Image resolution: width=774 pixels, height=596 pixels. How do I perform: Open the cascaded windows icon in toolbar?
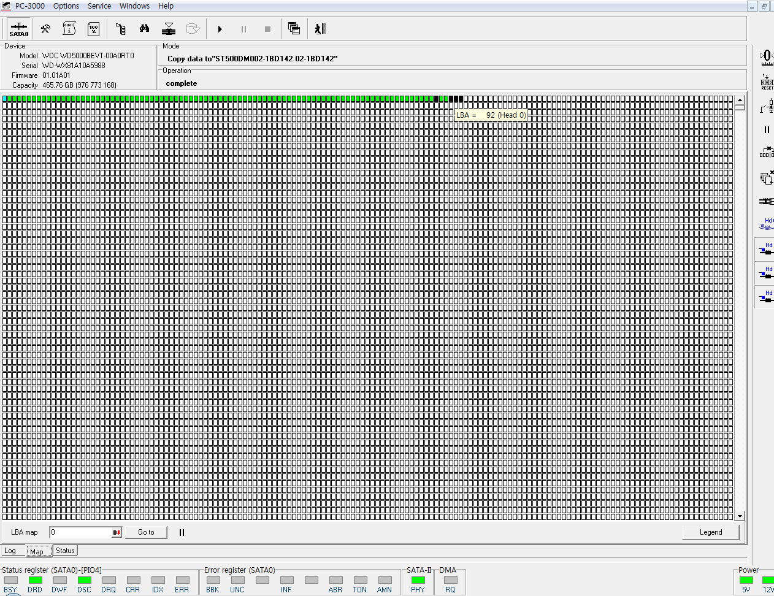(x=294, y=29)
